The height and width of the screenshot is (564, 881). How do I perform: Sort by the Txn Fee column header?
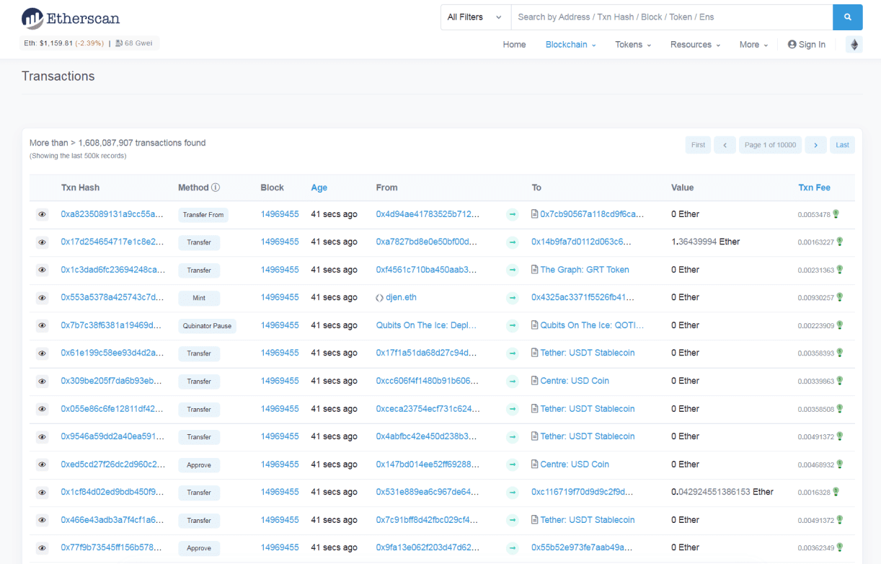(x=814, y=188)
